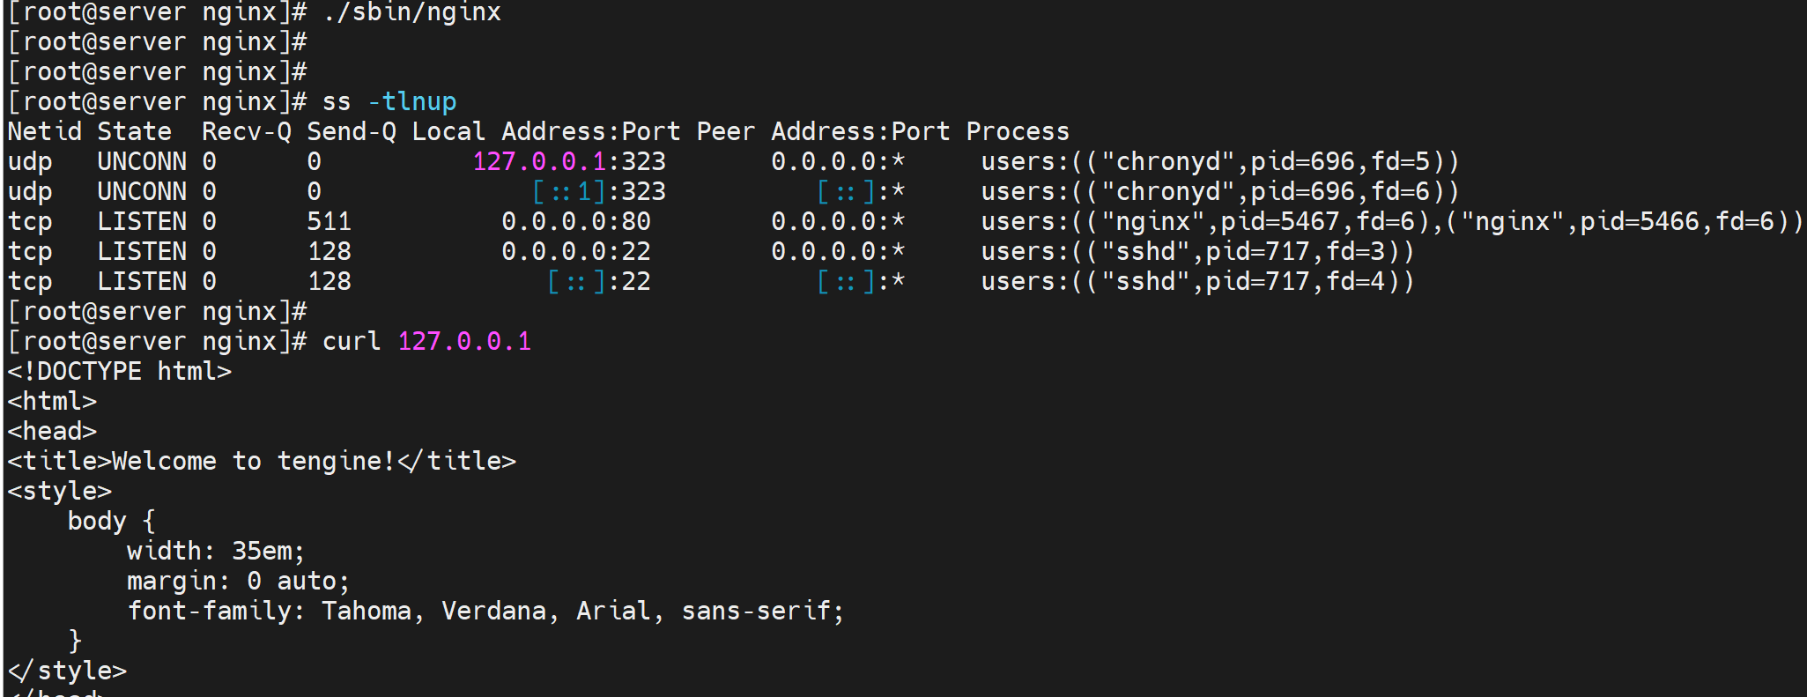This screenshot has width=1807, height=697.
Task: Click the Send-Q value 511
Action: click(x=329, y=222)
